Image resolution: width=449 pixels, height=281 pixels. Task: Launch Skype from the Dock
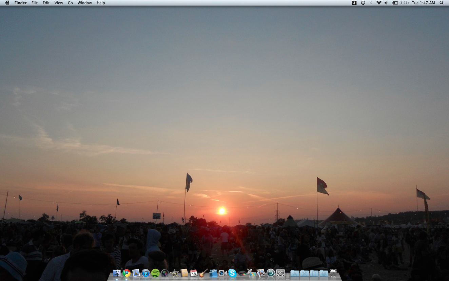point(232,273)
